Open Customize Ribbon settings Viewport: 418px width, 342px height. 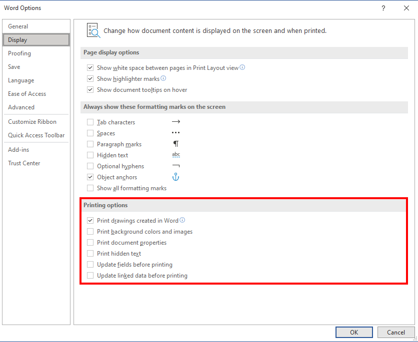coord(36,122)
